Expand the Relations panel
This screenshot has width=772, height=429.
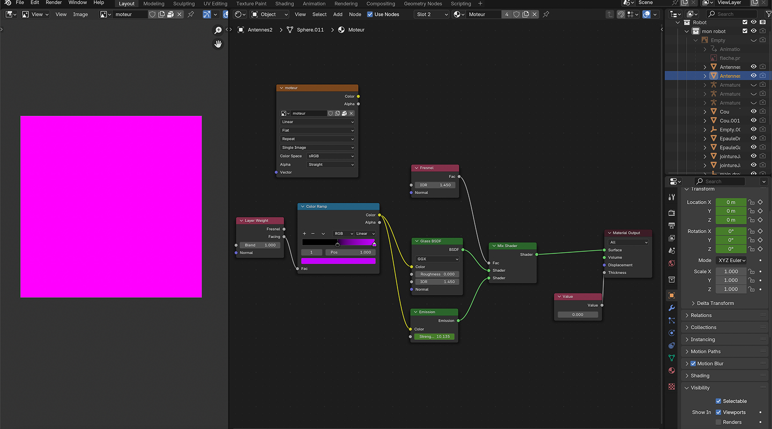[x=701, y=315]
